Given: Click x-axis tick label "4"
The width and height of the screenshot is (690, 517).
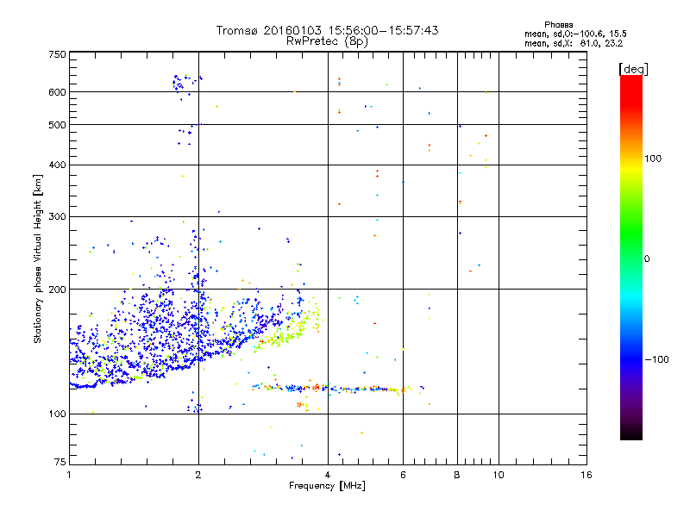Looking at the screenshot, I should (328, 475).
